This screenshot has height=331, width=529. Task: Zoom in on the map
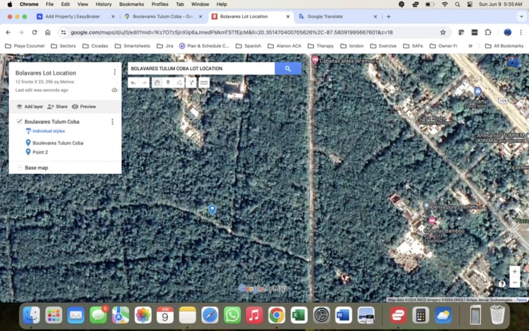point(514,272)
